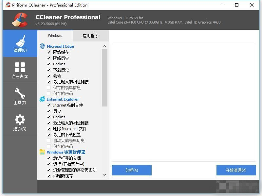The width and height of the screenshot is (262, 196).
Task: Click the Internet Explorer group icon
Action: pos(42,99)
